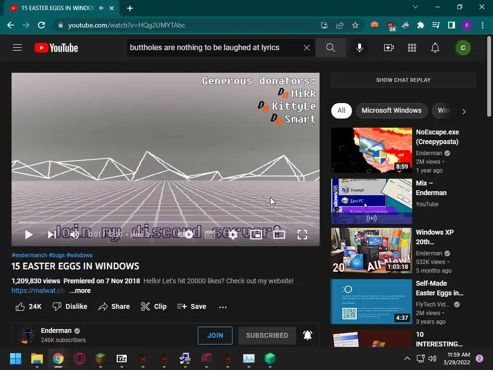Open a new Chrome tab
This screenshot has width=493, height=370.
130,8
